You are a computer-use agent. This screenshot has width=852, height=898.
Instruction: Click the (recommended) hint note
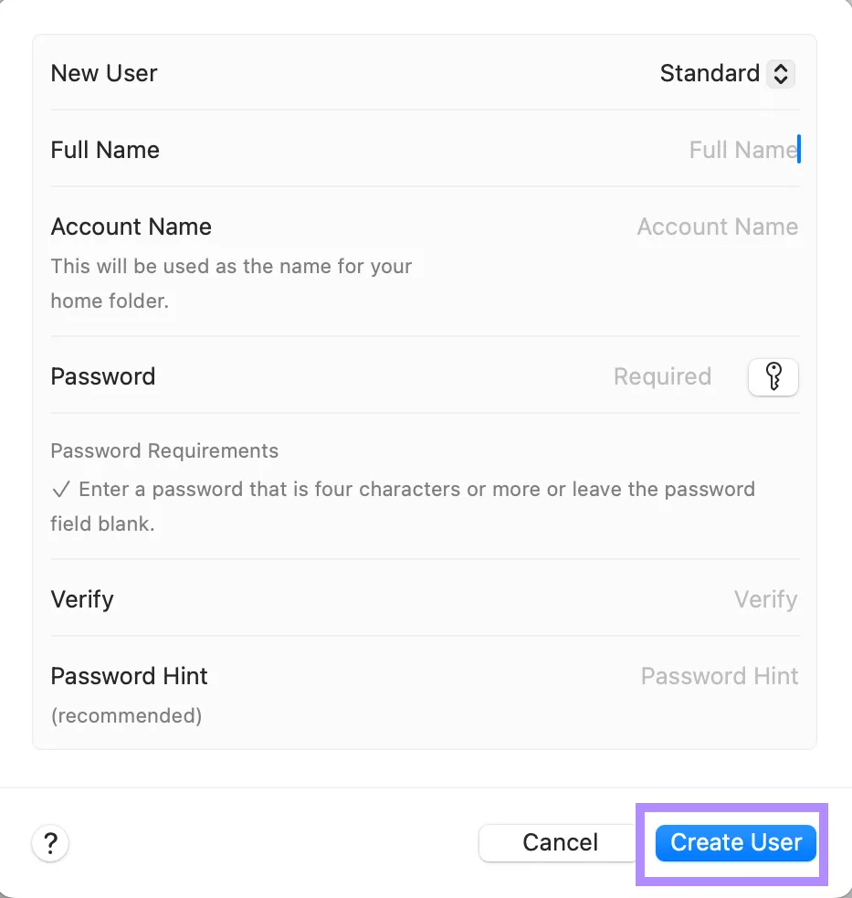point(126,715)
